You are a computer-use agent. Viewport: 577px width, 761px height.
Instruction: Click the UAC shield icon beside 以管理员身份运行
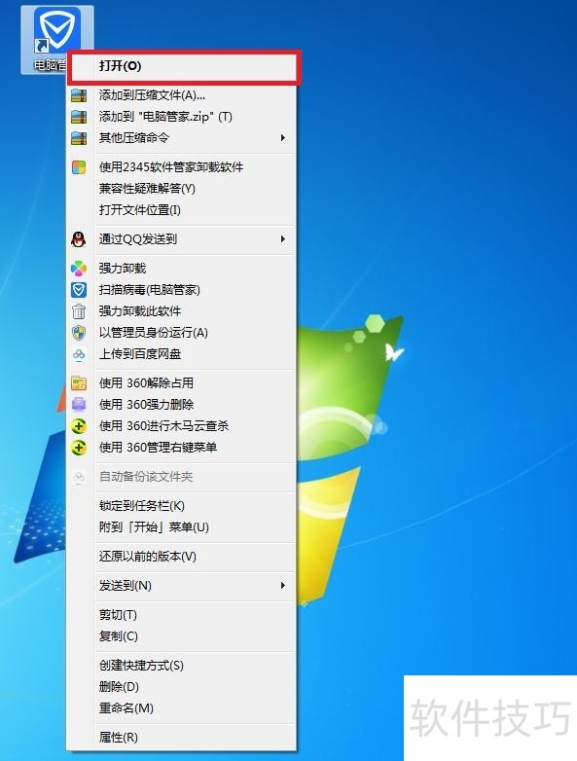tap(79, 333)
